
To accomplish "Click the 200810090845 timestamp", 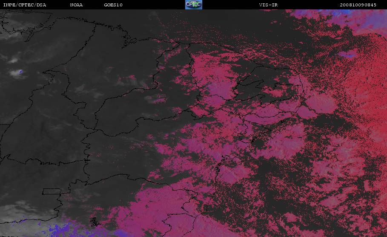I will click(358, 5).
